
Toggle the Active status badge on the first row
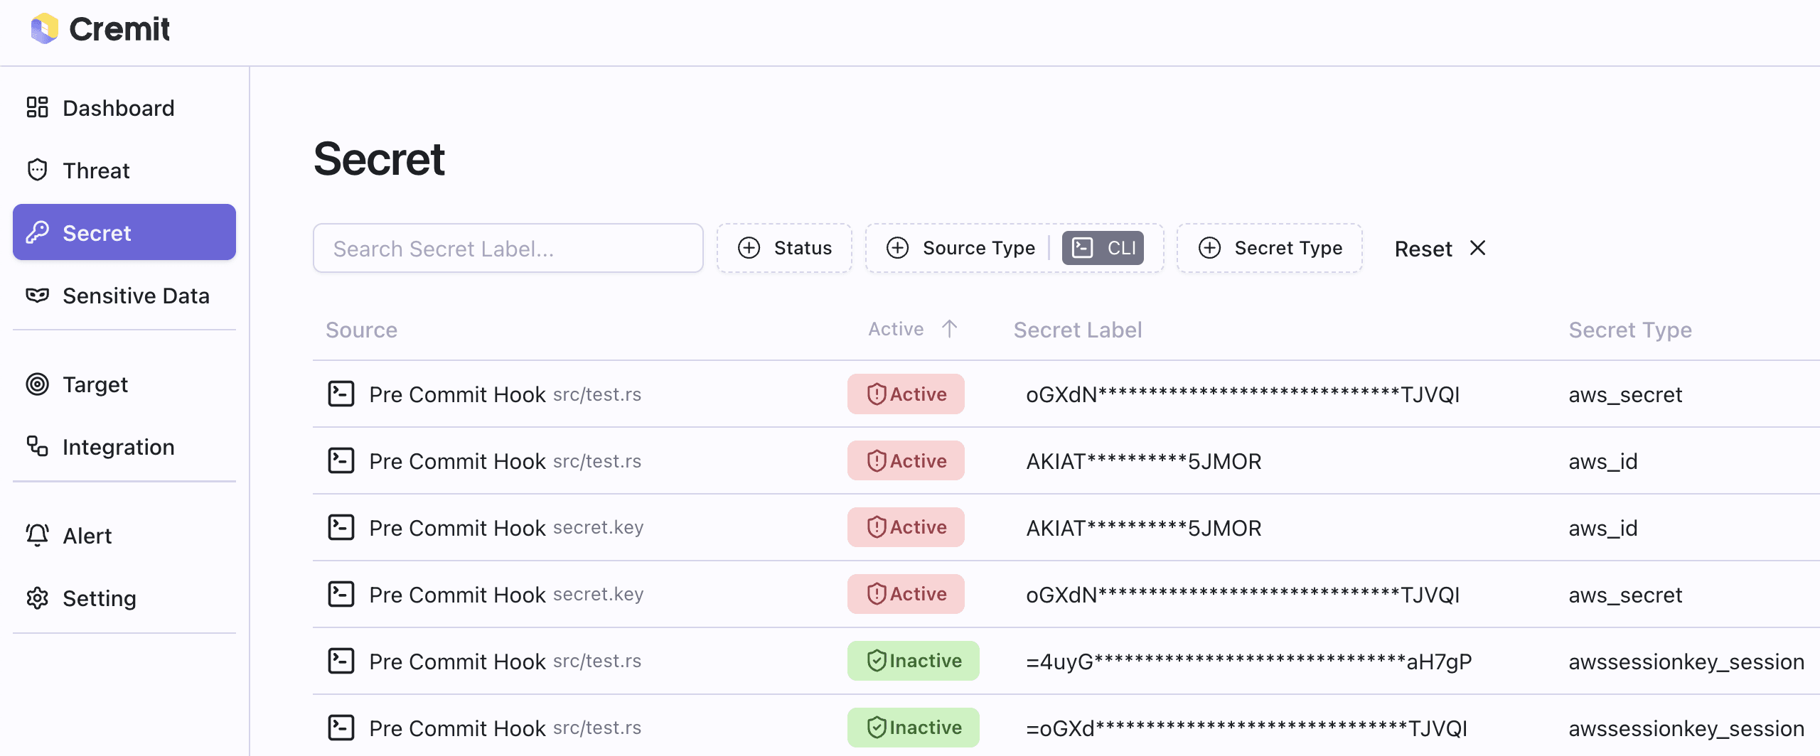[x=906, y=394]
